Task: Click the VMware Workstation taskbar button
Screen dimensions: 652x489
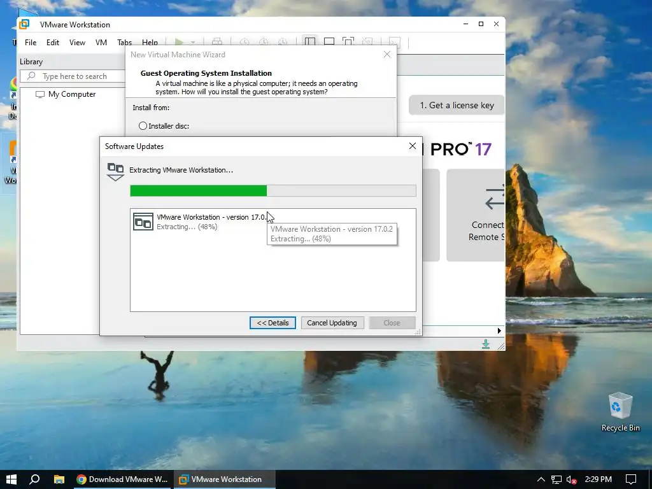Action: click(225, 479)
